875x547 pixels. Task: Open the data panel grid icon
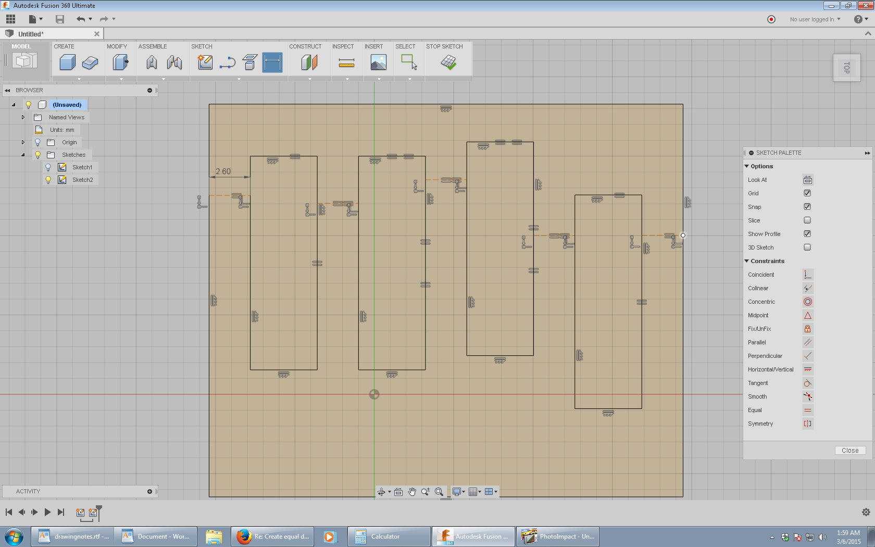tap(10, 19)
